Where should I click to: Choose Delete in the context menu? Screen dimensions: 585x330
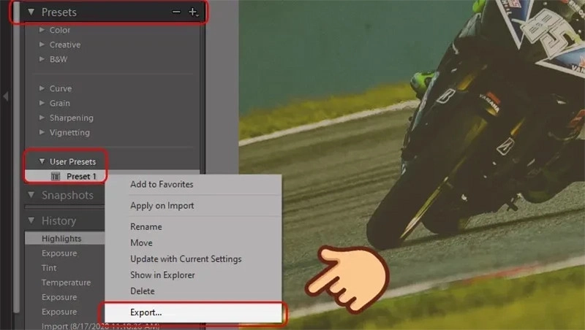(142, 291)
